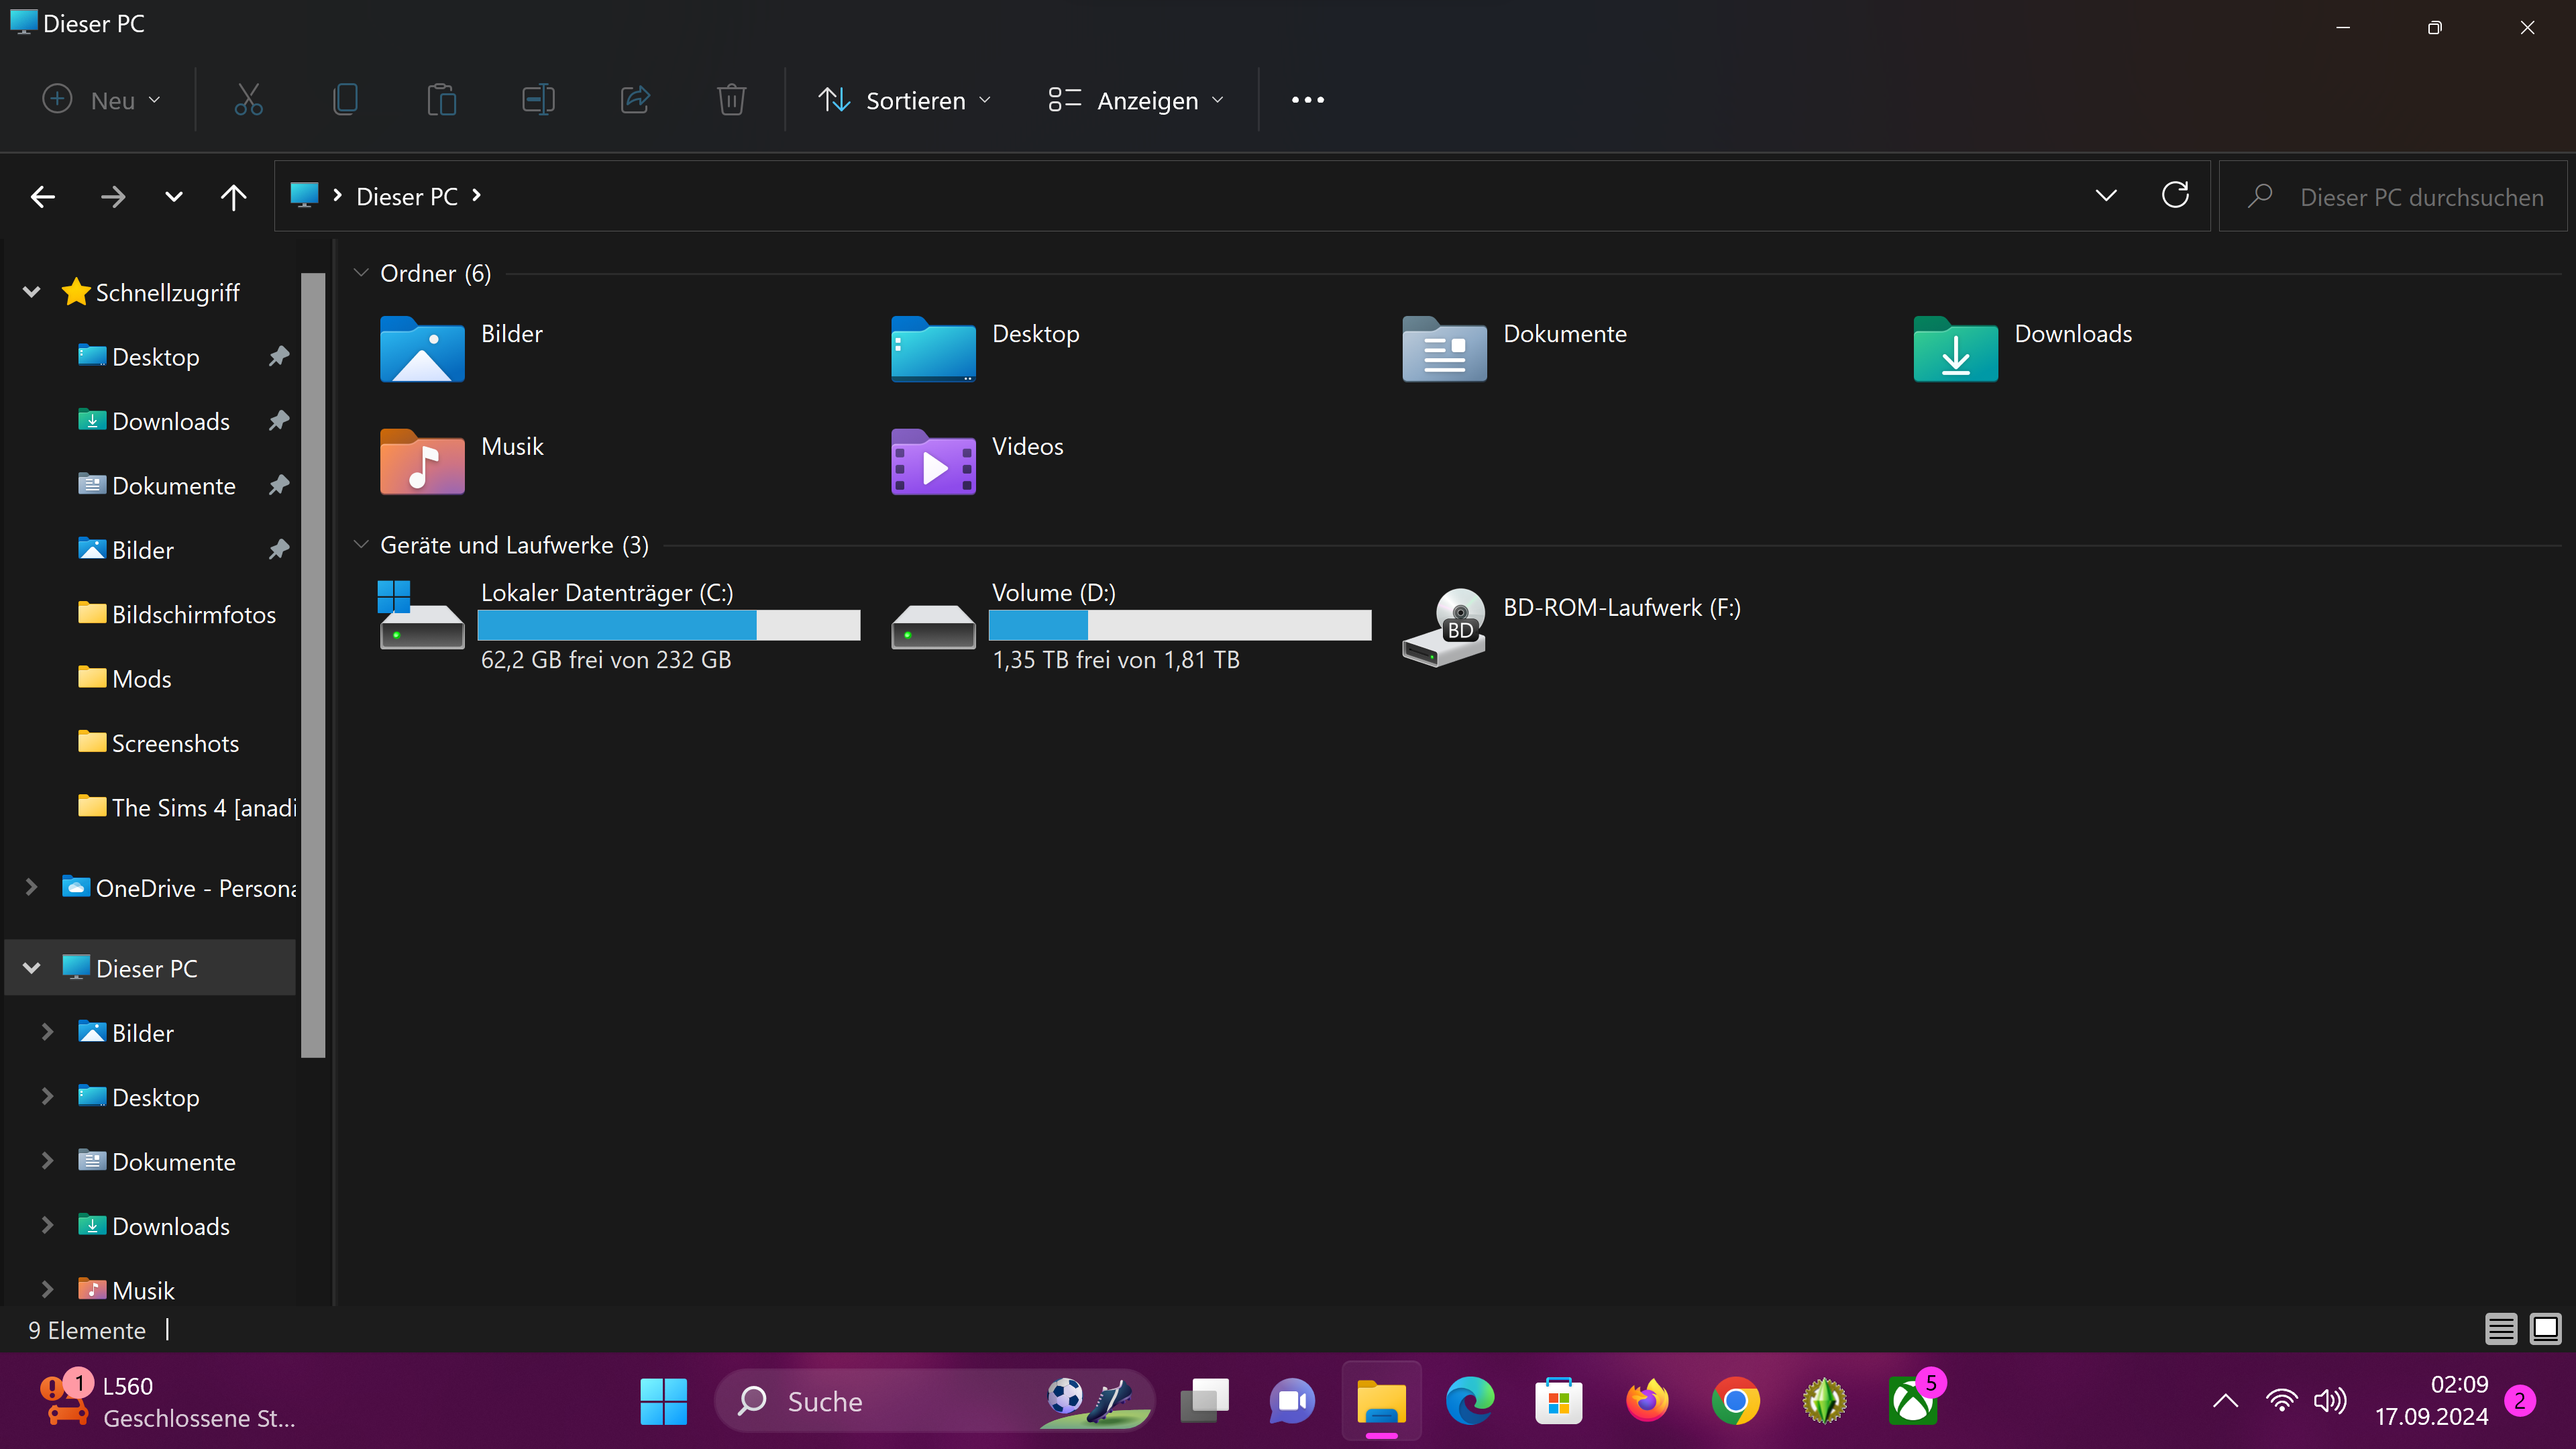
Task: Open the Anzeigen menu
Action: [1135, 99]
